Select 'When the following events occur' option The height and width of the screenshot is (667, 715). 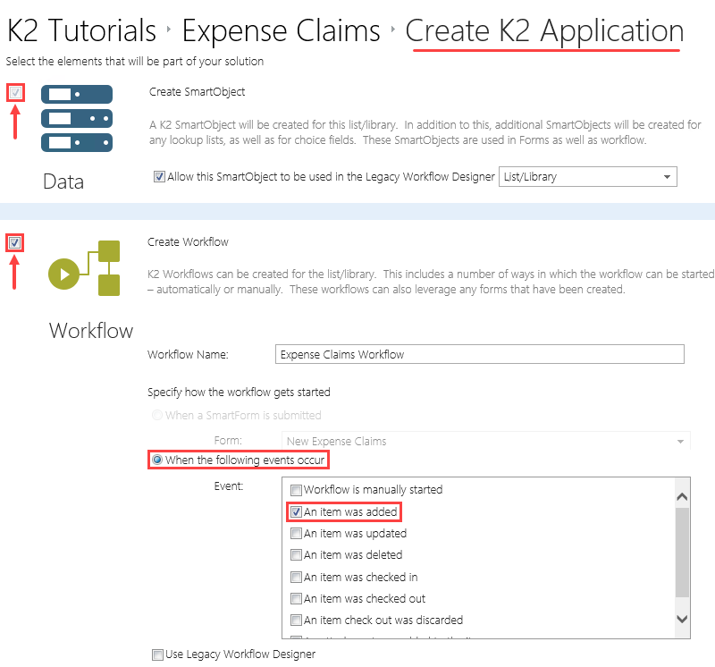[x=157, y=460]
